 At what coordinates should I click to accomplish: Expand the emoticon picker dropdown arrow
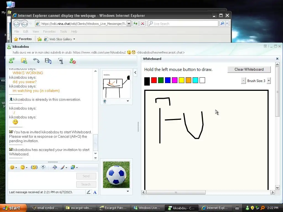coord(16,168)
